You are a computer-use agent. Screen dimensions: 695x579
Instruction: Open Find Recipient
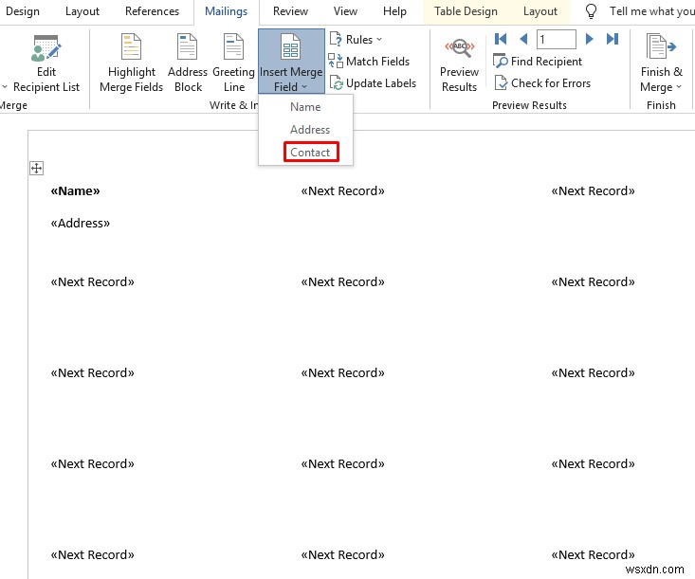pos(538,62)
